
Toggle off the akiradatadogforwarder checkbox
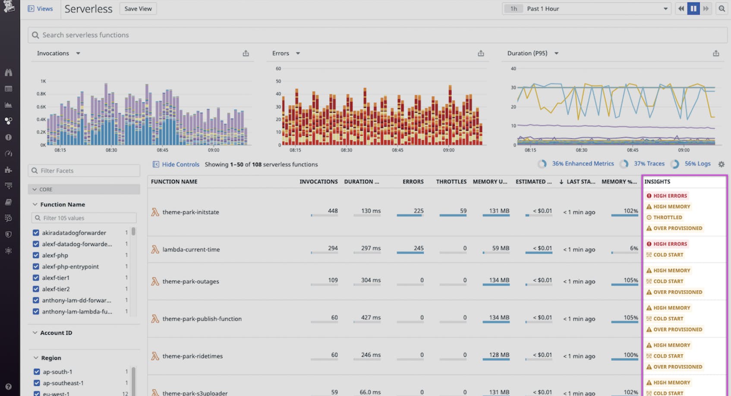click(x=36, y=232)
